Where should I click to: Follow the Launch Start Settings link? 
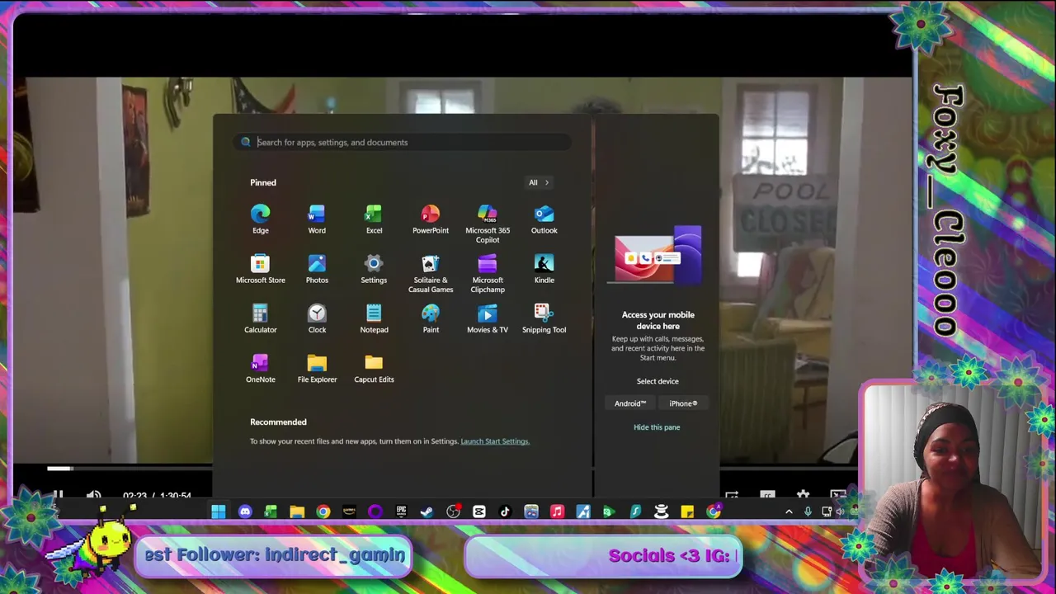click(495, 441)
